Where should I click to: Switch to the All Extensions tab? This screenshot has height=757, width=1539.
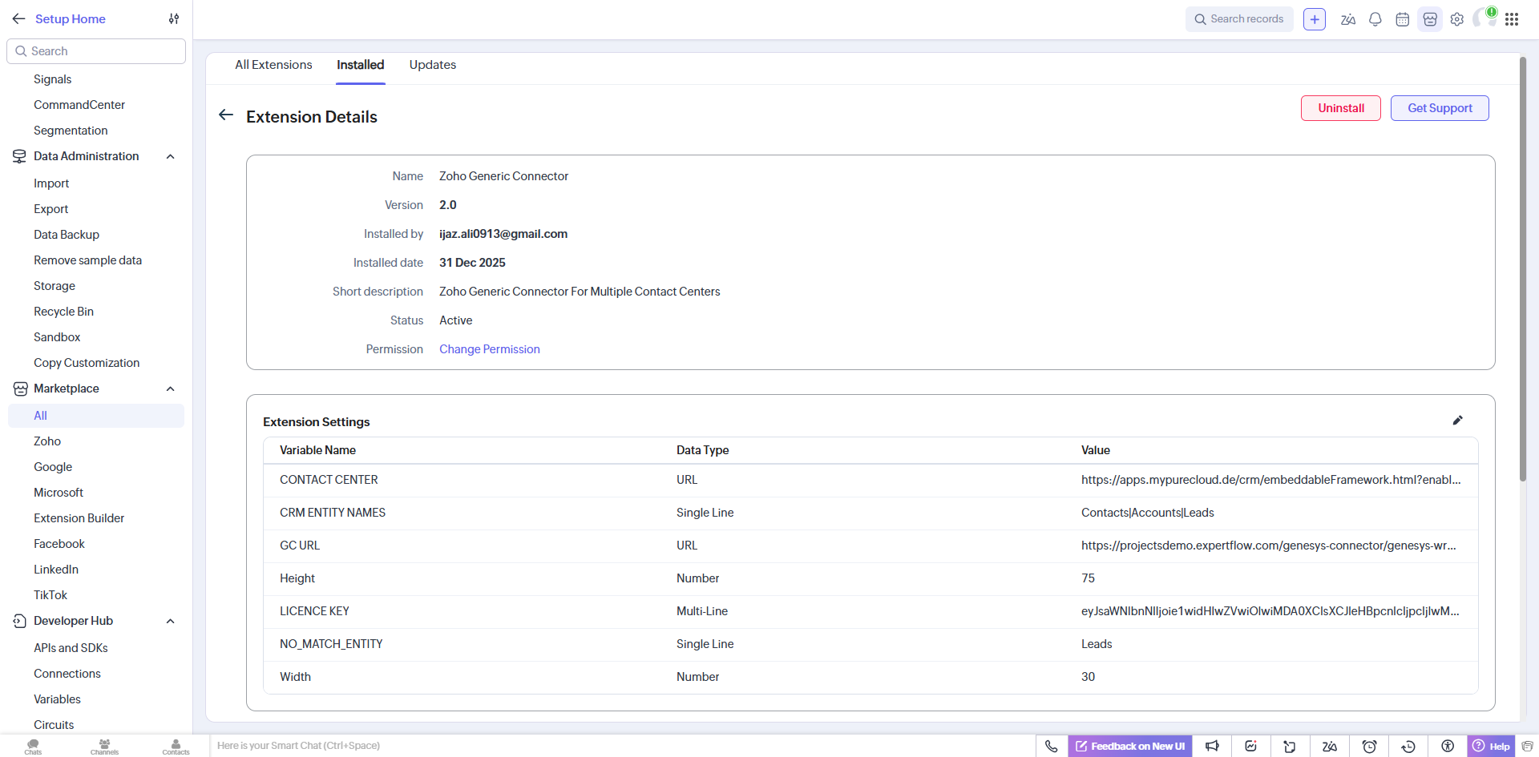[x=273, y=65]
